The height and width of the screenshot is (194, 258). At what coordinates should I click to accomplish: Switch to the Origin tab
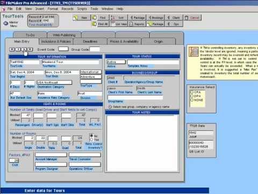point(159,41)
